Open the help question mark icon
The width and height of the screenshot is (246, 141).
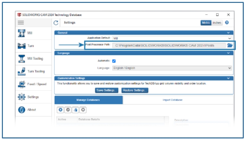tap(227, 23)
